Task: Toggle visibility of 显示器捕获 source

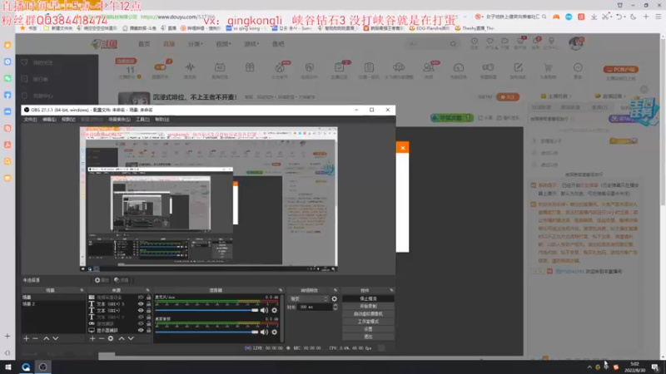Action: 141,330
